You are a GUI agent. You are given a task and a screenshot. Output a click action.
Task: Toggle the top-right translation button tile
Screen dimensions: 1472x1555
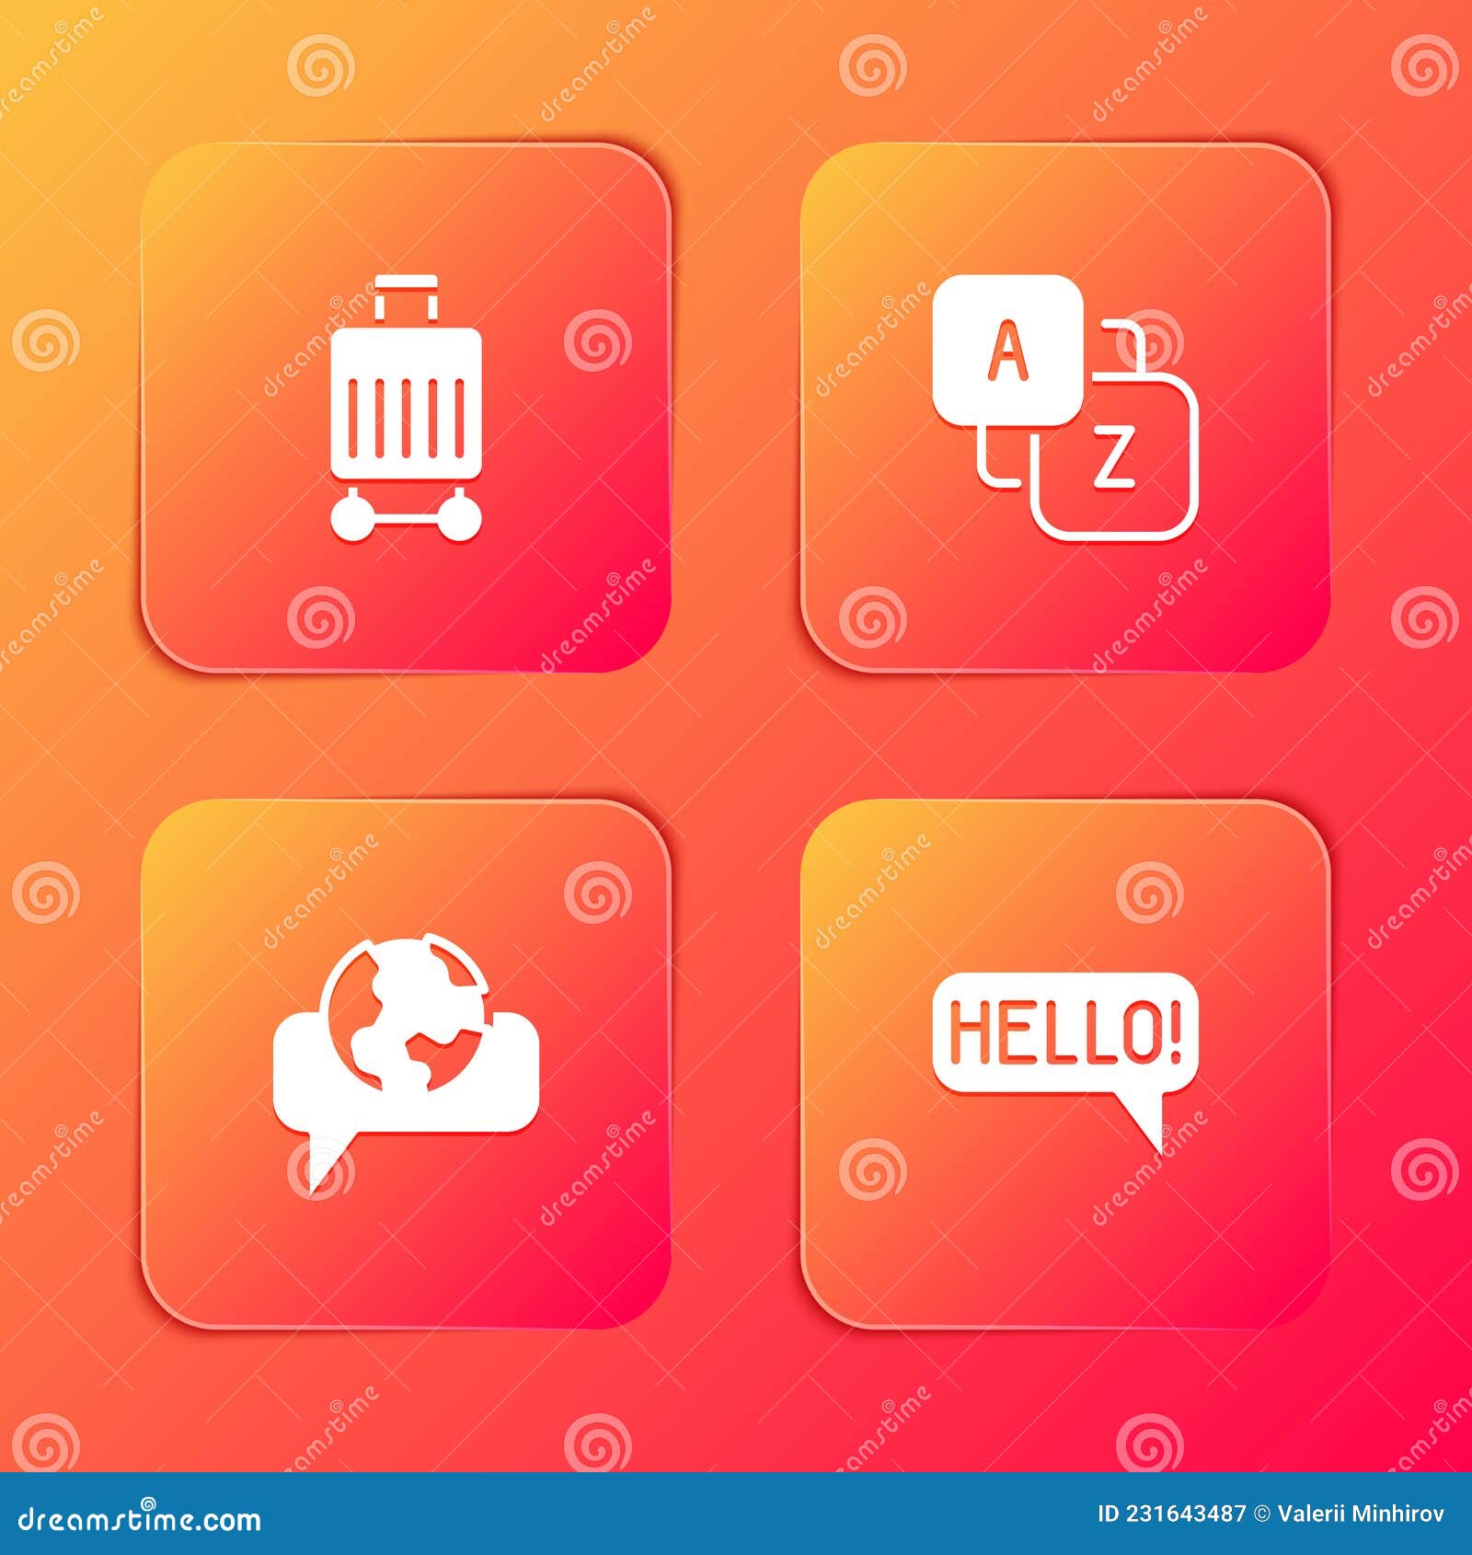[1067, 405]
